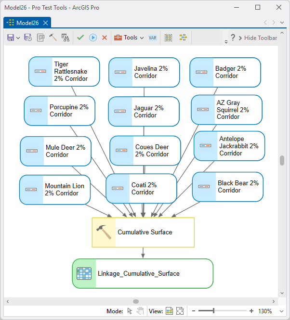Viewport: 290px width, 320px height.
Task: Click the Auto Layout icon
Action: tap(183, 38)
